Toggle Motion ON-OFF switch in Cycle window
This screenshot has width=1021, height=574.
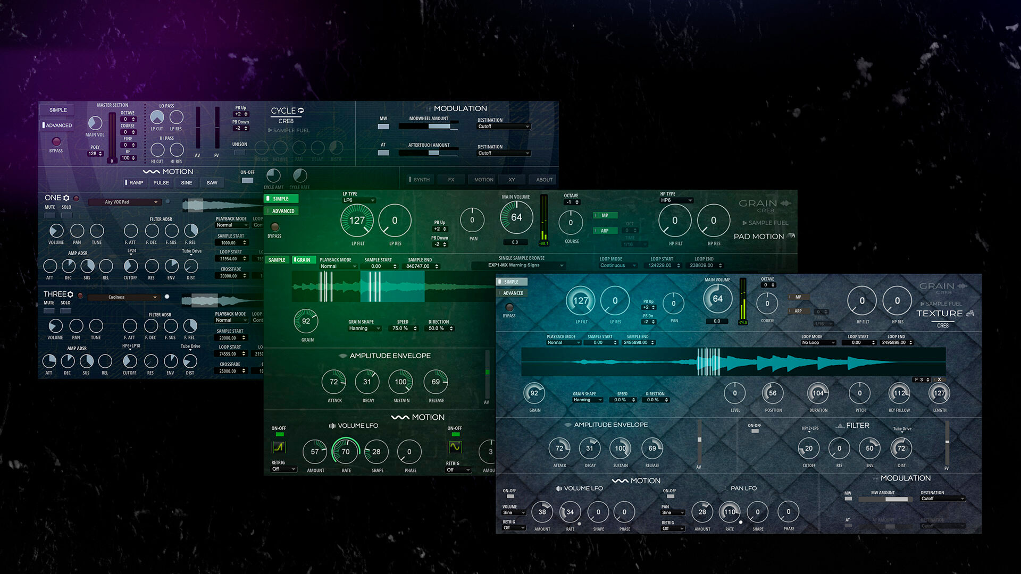pos(248,180)
